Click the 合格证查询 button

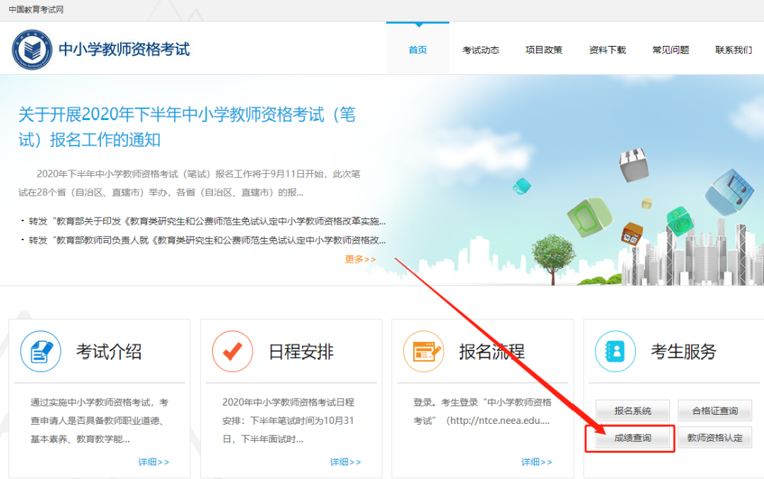[x=714, y=410]
